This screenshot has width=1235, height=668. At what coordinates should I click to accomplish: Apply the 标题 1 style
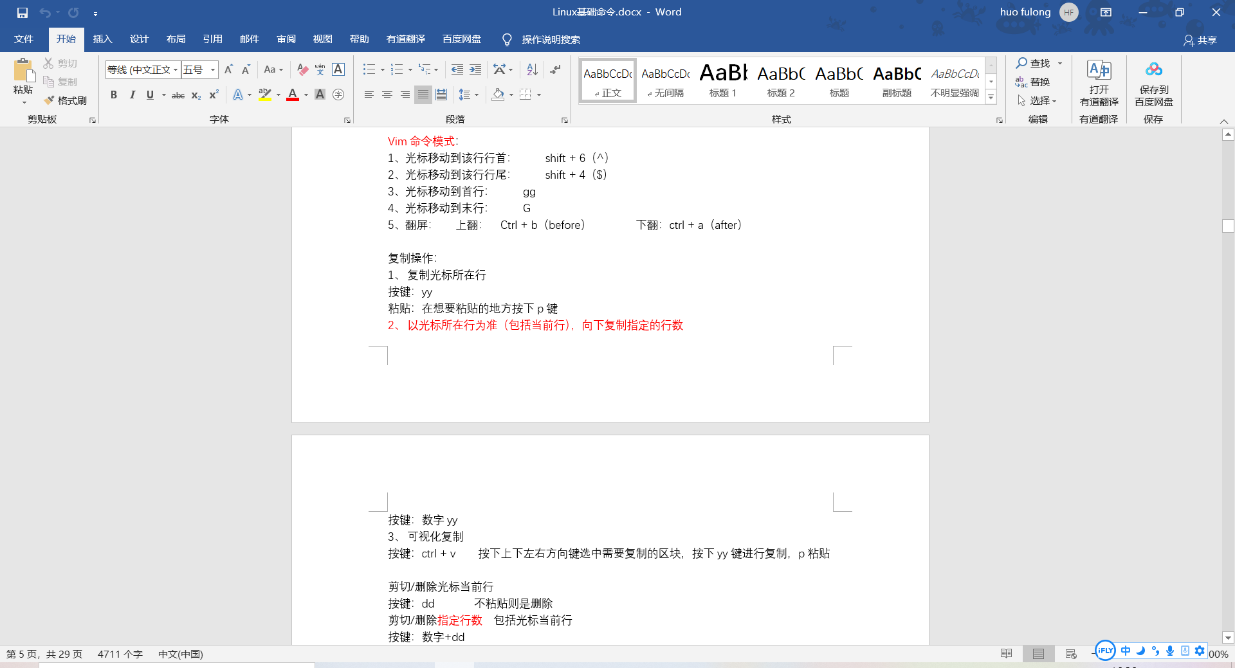coord(722,80)
